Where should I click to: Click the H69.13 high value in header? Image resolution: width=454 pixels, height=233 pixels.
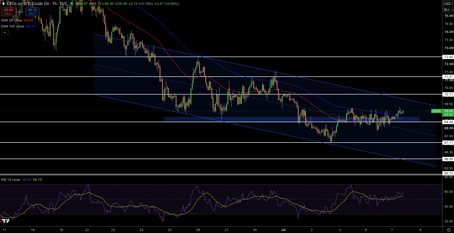(x=95, y=4)
